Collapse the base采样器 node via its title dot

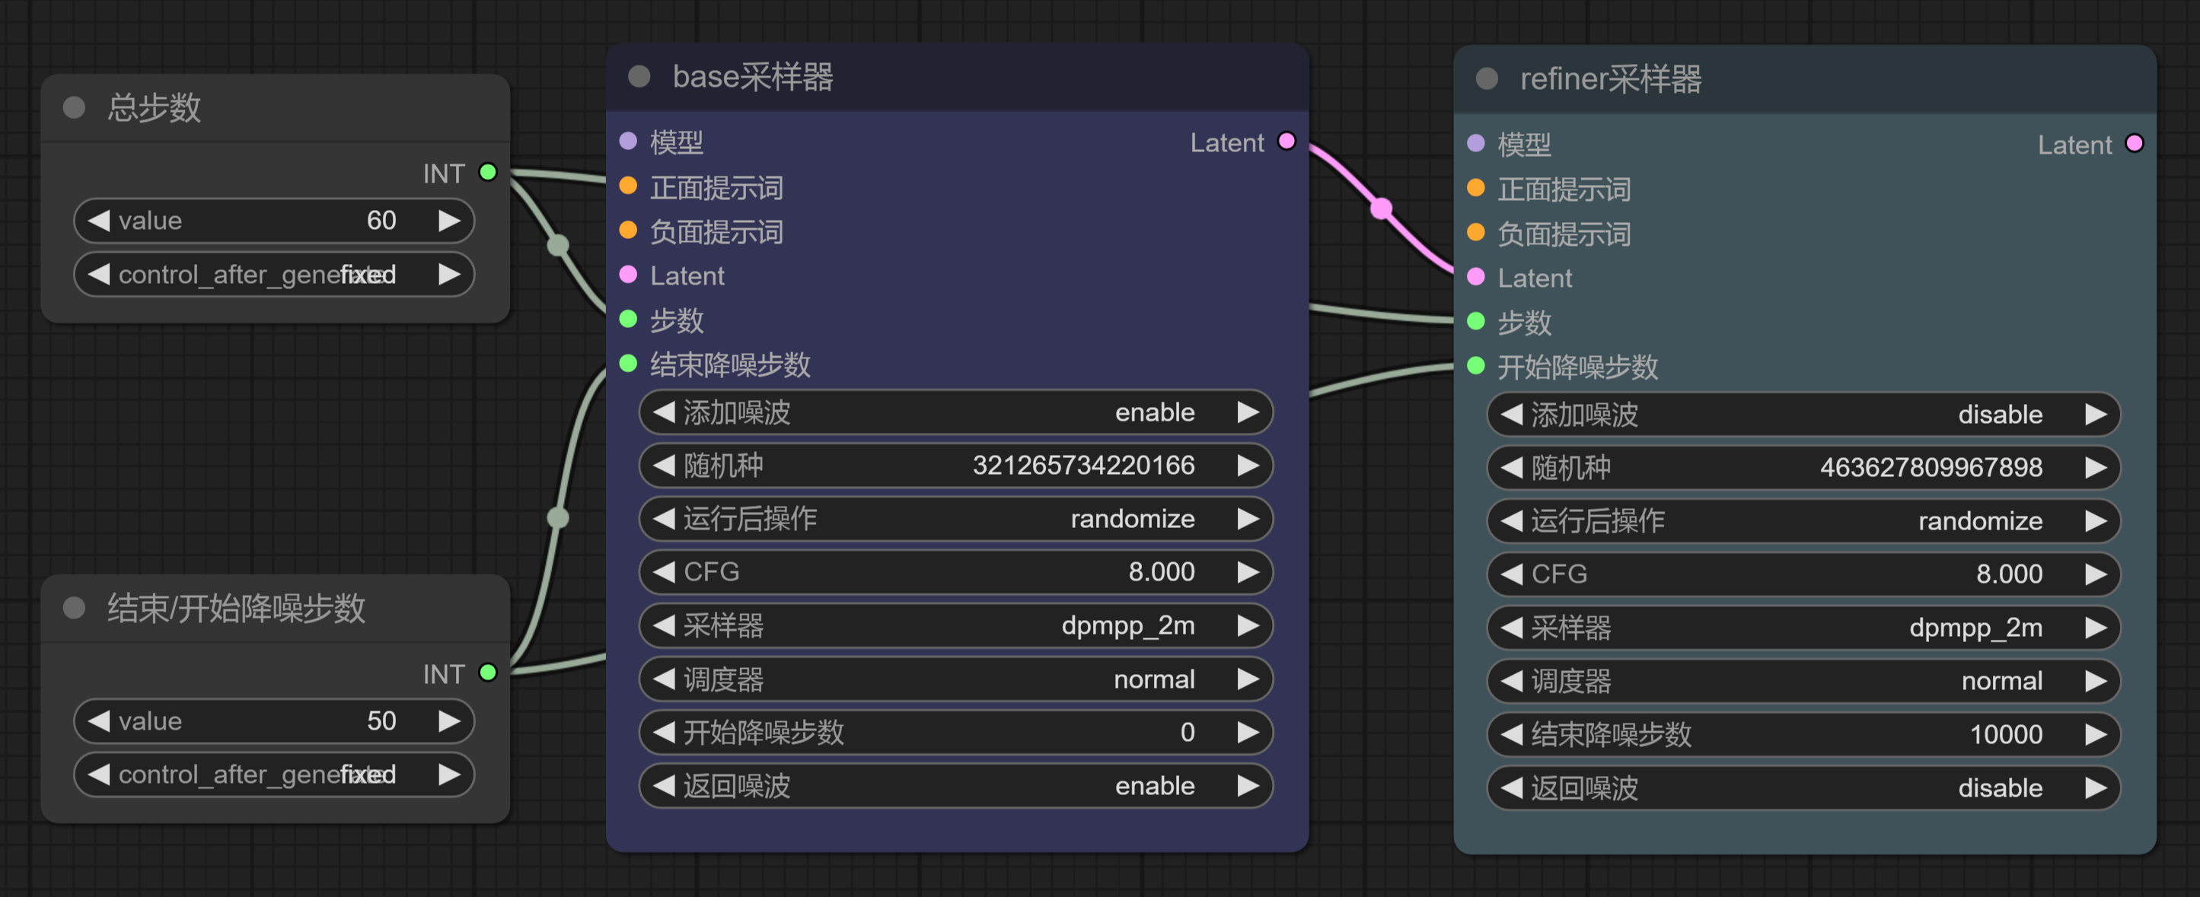pyautogui.click(x=639, y=77)
